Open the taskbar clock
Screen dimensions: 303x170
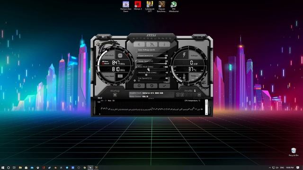coord(290,168)
